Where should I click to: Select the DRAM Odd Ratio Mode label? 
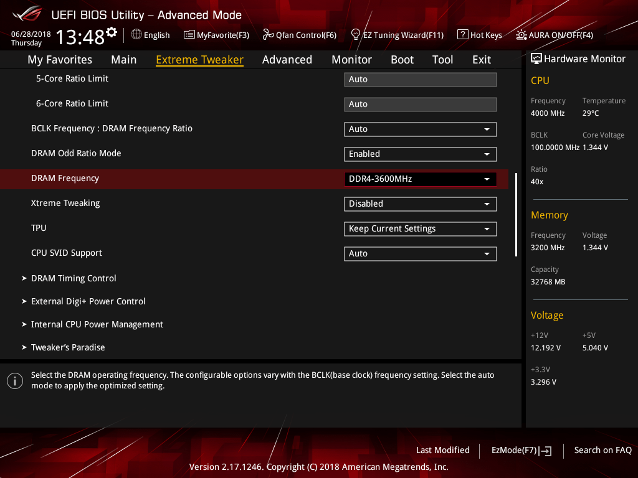tap(76, 154)
